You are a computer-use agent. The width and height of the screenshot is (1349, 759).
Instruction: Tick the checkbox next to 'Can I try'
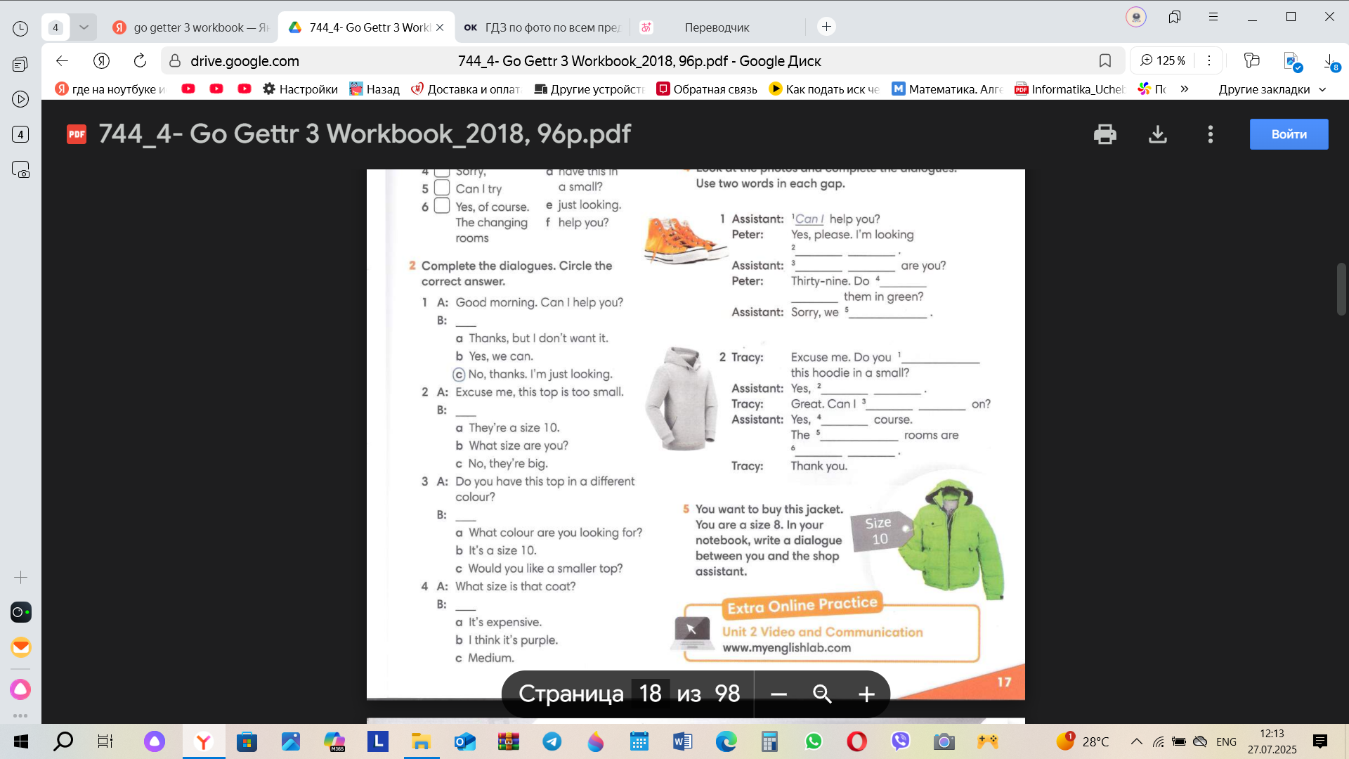[x=441, y=188]
